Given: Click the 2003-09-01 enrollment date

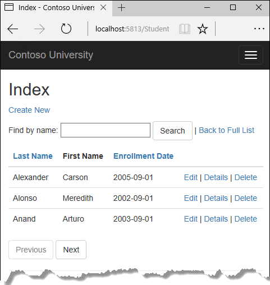Looking at the screenshot, I should [133, 219].
